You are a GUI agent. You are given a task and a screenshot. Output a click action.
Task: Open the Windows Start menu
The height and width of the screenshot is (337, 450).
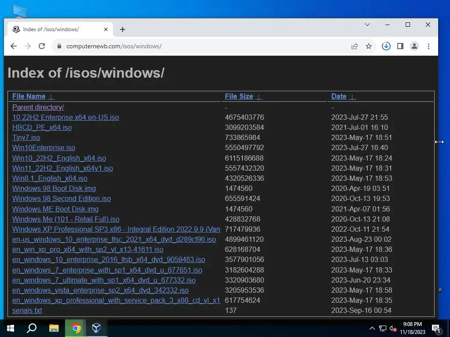tap(11, 328)
